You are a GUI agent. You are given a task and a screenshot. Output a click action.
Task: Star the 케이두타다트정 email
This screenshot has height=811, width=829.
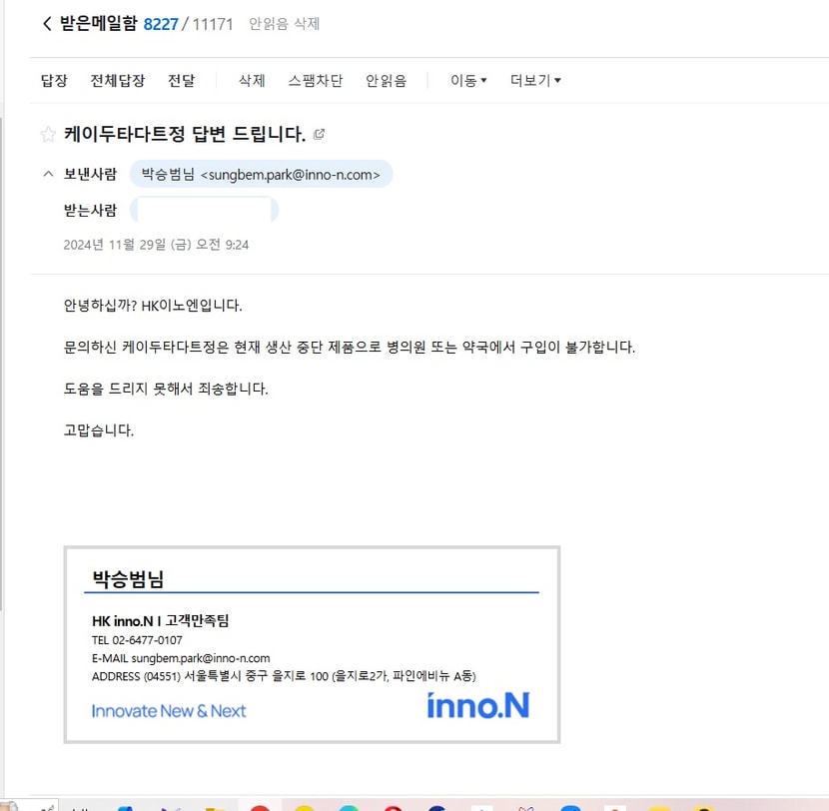coord(48,134)
